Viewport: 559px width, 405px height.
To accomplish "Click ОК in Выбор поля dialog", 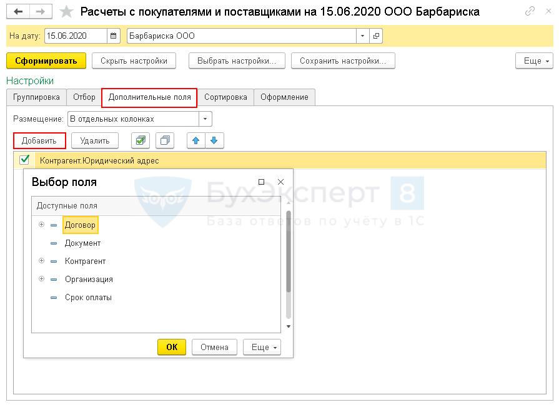I will tap(172, 348).
